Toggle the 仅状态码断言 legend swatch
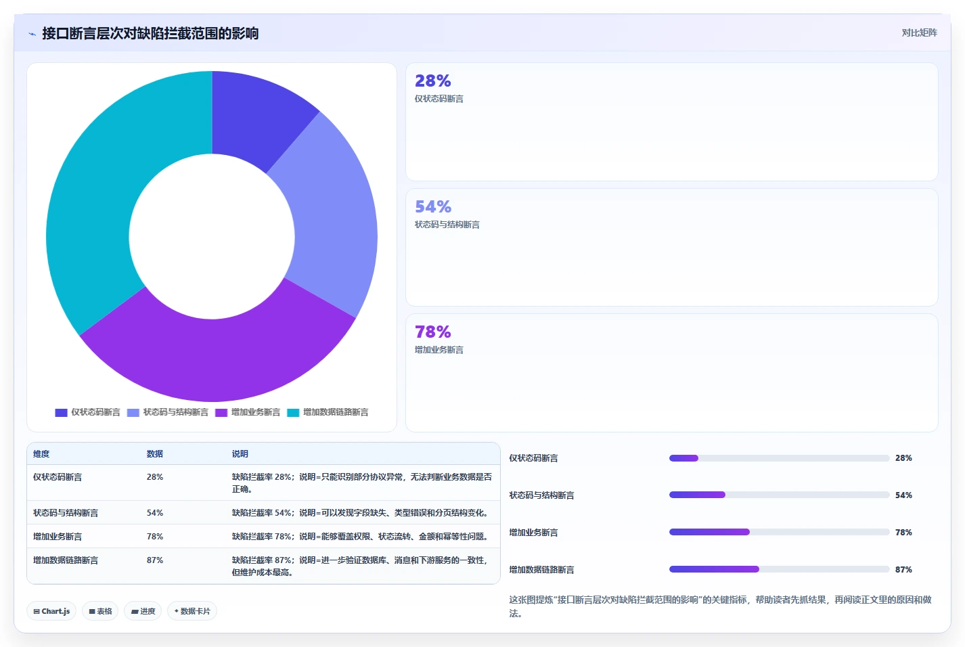This screenshot has height=647, width=965. pyautogui.click(x=61, y=412)
